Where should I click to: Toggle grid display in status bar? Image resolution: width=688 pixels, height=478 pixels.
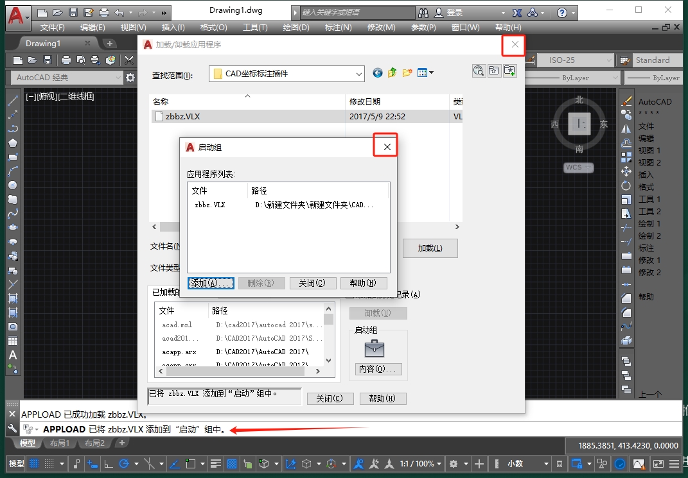click(x=34, y=464)
